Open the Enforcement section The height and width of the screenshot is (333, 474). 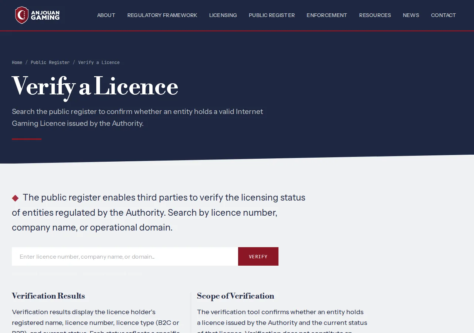[x=327, y=15]
